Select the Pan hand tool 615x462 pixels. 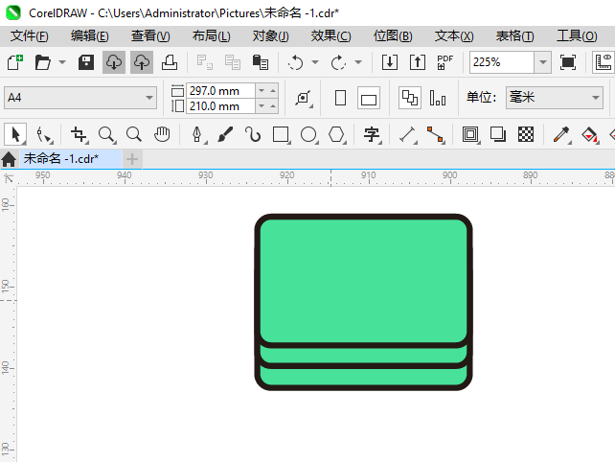[162, 134]
